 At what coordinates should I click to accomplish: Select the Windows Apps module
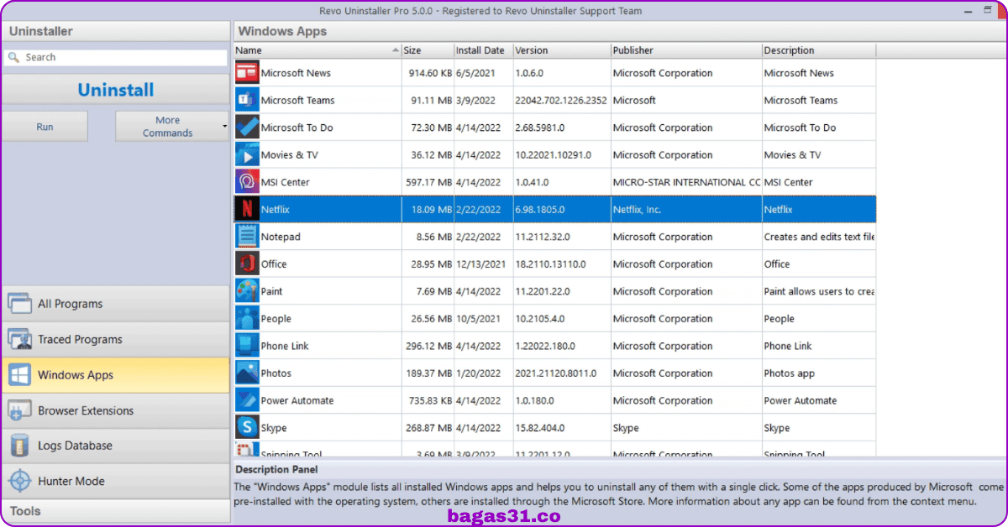click(115, 375)
